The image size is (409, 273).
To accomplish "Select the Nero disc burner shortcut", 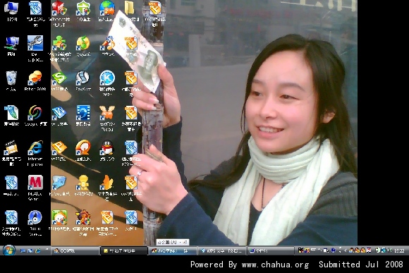I will pyautogui.click(x=35, y=223).
